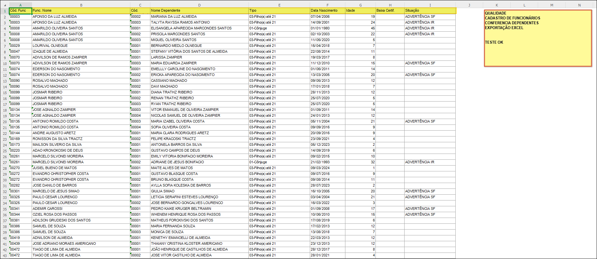Click the 'Cód. Func' header cell
Image resolution: width=597 pixels, height=259 pixels.
pyautogui.click(x=20, y=11)
